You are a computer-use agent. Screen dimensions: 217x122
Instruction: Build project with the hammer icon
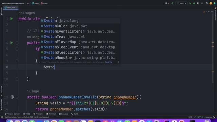click(x=172, y=3)
